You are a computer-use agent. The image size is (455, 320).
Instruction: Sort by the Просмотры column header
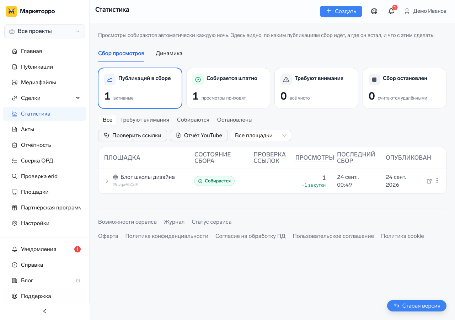315,158
